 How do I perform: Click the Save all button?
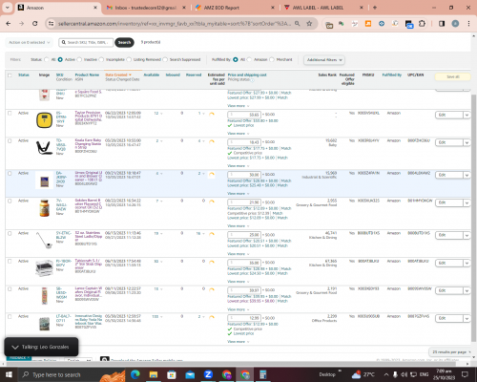(452, 76)
